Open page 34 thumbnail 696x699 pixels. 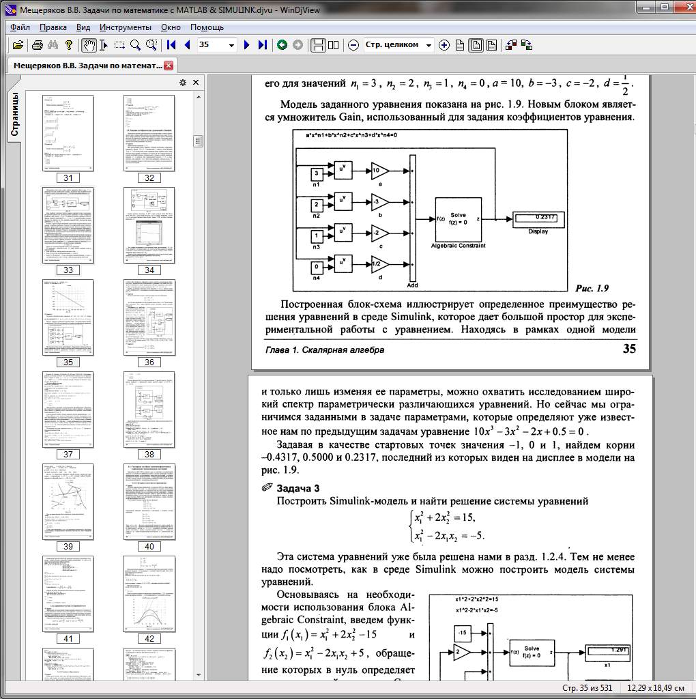click(x=149, y=225)
